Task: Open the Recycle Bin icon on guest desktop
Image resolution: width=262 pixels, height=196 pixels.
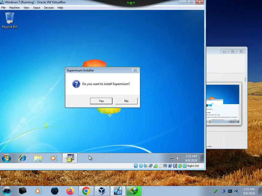Action: [x=9, y=20]
